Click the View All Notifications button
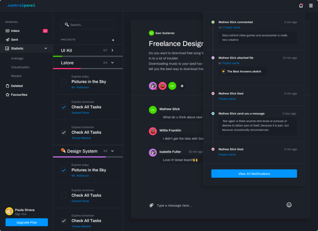 [x=254, y=174]
